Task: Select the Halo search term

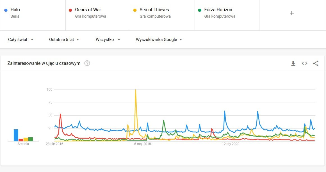Action: tap(15, 10)
